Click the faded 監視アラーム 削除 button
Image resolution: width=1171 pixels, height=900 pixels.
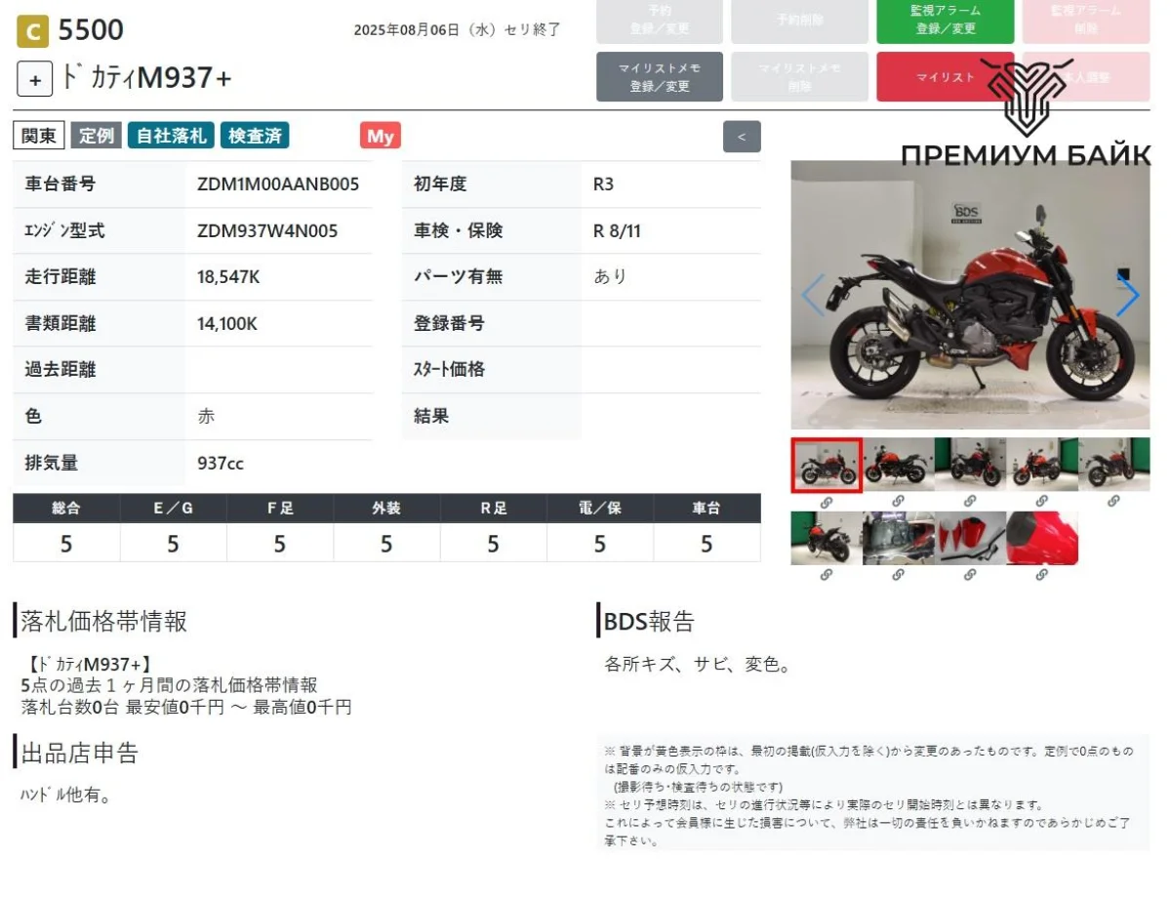point(1086,20)
